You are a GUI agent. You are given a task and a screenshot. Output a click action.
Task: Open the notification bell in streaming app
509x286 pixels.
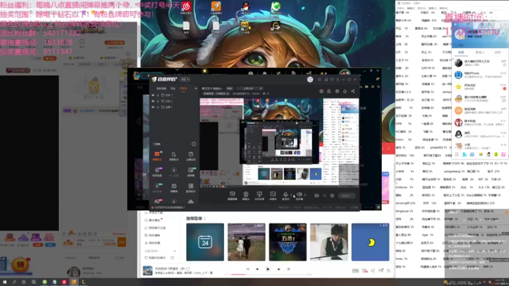coord(345,92)
